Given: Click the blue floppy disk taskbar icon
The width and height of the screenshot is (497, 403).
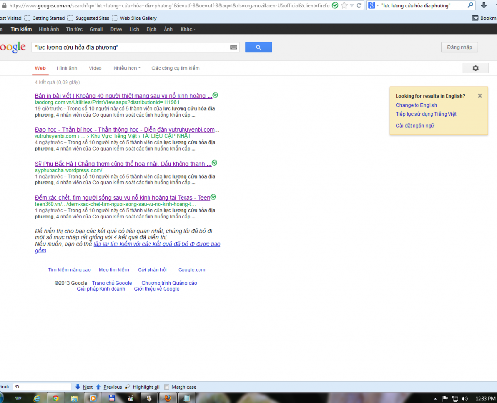Looking at the screenshot, I should click(x=112, y=398).
